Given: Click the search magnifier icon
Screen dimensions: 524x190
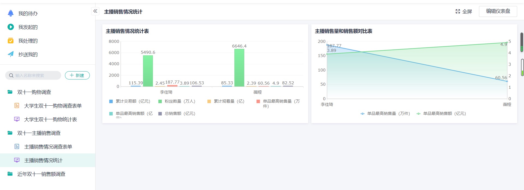Looking at the screenshot, I should (11, 75).
